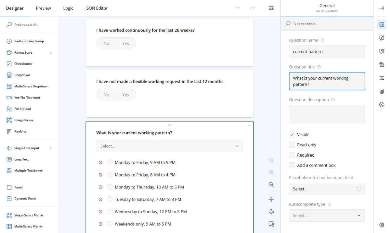Open the gear settings icon bottom right
Screen dimensions: 390x233
tap(382, 225)
